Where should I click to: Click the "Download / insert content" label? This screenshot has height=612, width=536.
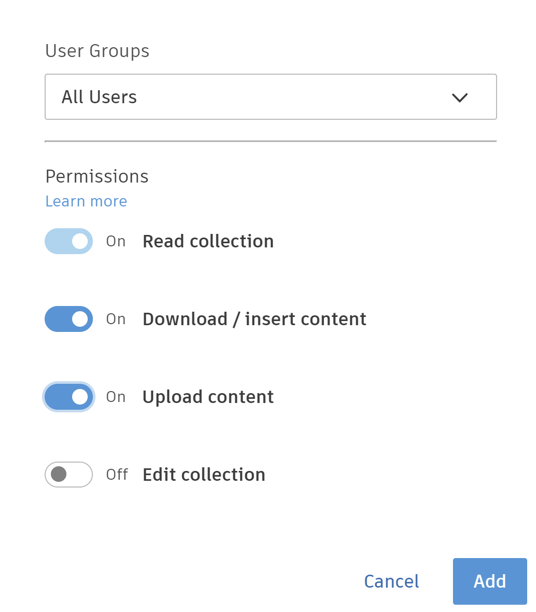point(254,319)
